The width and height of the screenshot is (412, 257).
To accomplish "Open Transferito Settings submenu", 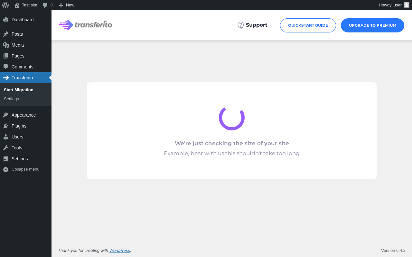I will click(12, 99).
